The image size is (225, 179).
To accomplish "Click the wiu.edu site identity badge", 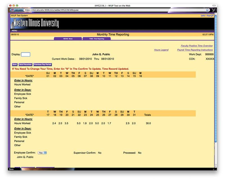I will pyautogui.click(x=17, y=10).
